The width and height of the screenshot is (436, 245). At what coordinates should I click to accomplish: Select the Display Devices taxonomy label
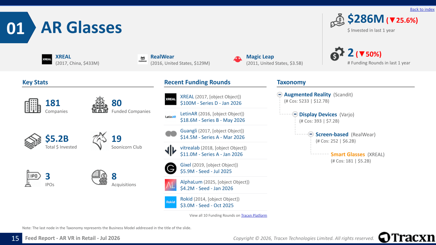pyautogui.click(x=318, y=114)
